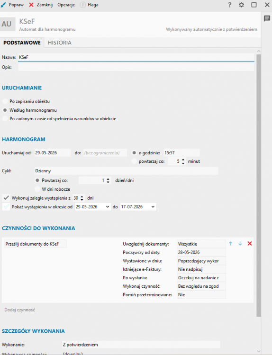Open the 'Wystawione w dniu' dropdown
The width and height of the screenshot is (272, 355).
click(x=201, y=261)
